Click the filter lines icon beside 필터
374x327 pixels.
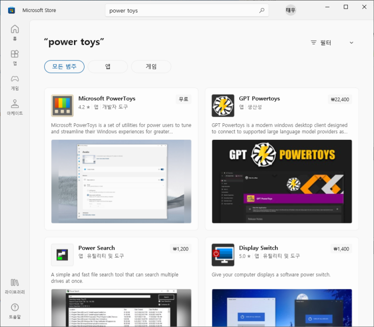[x=314, y=42]
